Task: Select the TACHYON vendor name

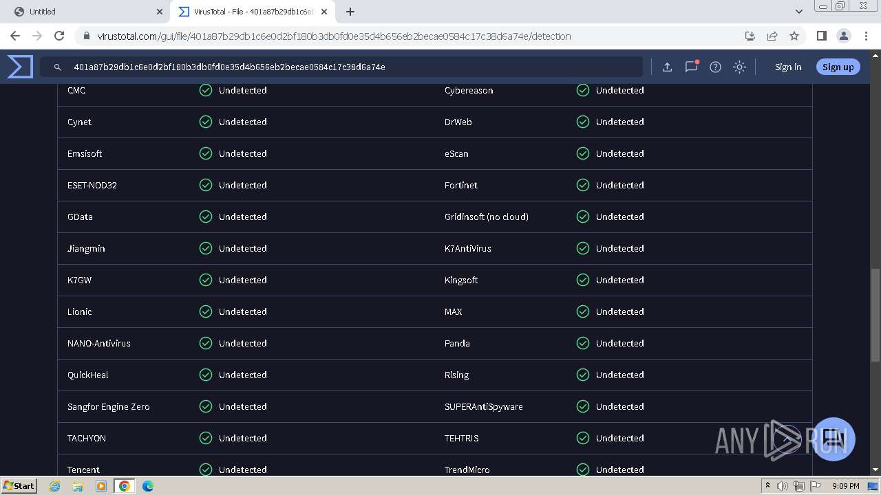Action: (87, 438)
